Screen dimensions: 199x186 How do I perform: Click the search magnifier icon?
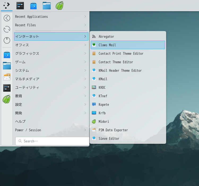point(20,141)
